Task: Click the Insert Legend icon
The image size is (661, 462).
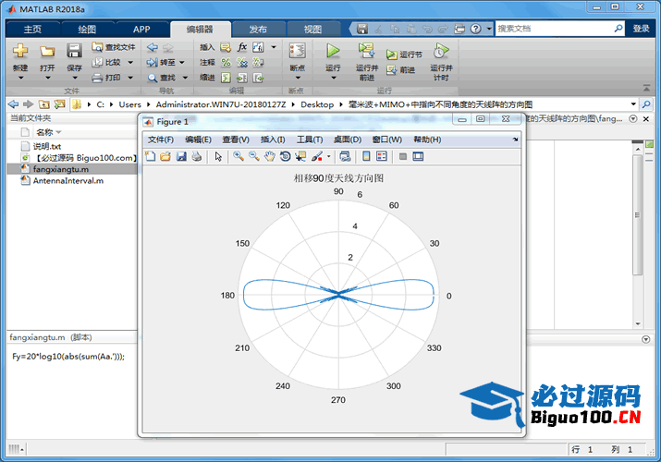Action: click(x=382, y=156)
